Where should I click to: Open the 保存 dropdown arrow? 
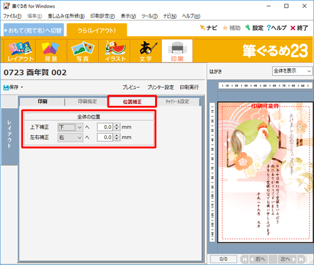point(22,87)
